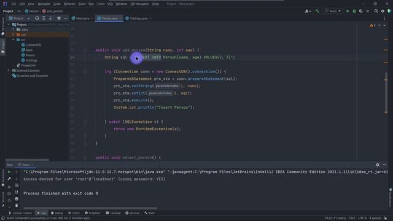Clear console using the trash can icon
This screenshot has height=221, width=393.
click(x=17, y=206)
